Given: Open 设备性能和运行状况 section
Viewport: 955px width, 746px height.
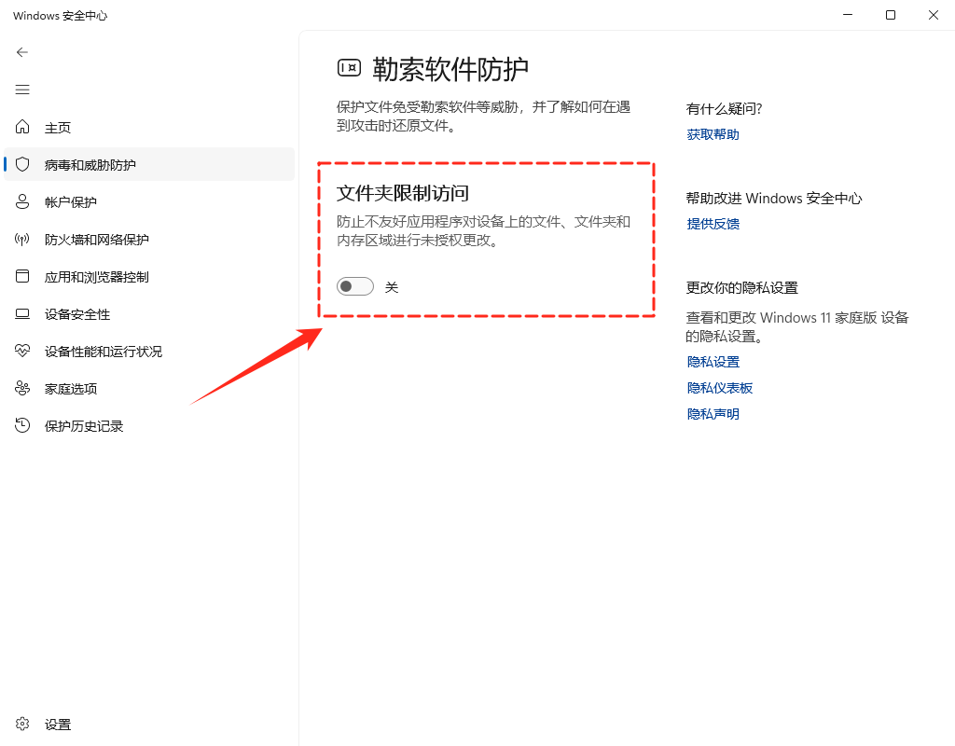Looking at the screenshot, I should click(149, 352).
